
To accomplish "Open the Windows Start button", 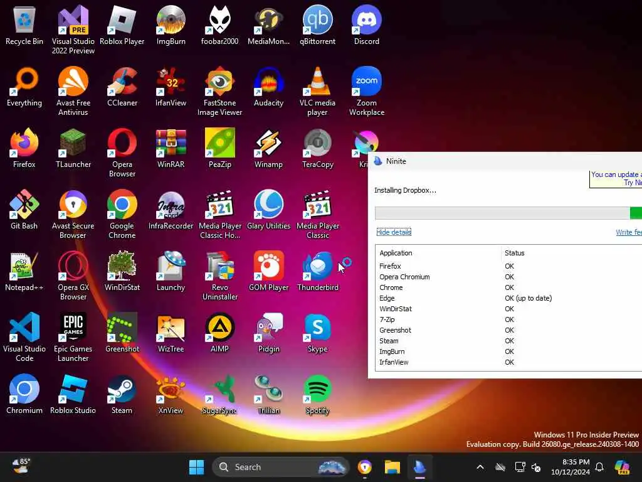I will (x=196, y=467).
